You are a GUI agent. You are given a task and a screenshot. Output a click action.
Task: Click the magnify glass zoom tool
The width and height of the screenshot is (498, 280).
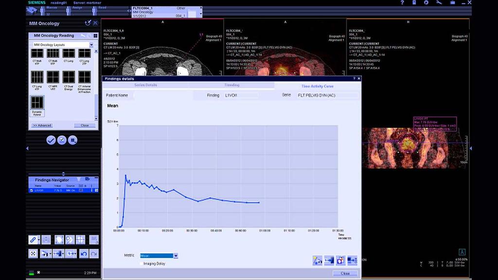coord(70,240)
